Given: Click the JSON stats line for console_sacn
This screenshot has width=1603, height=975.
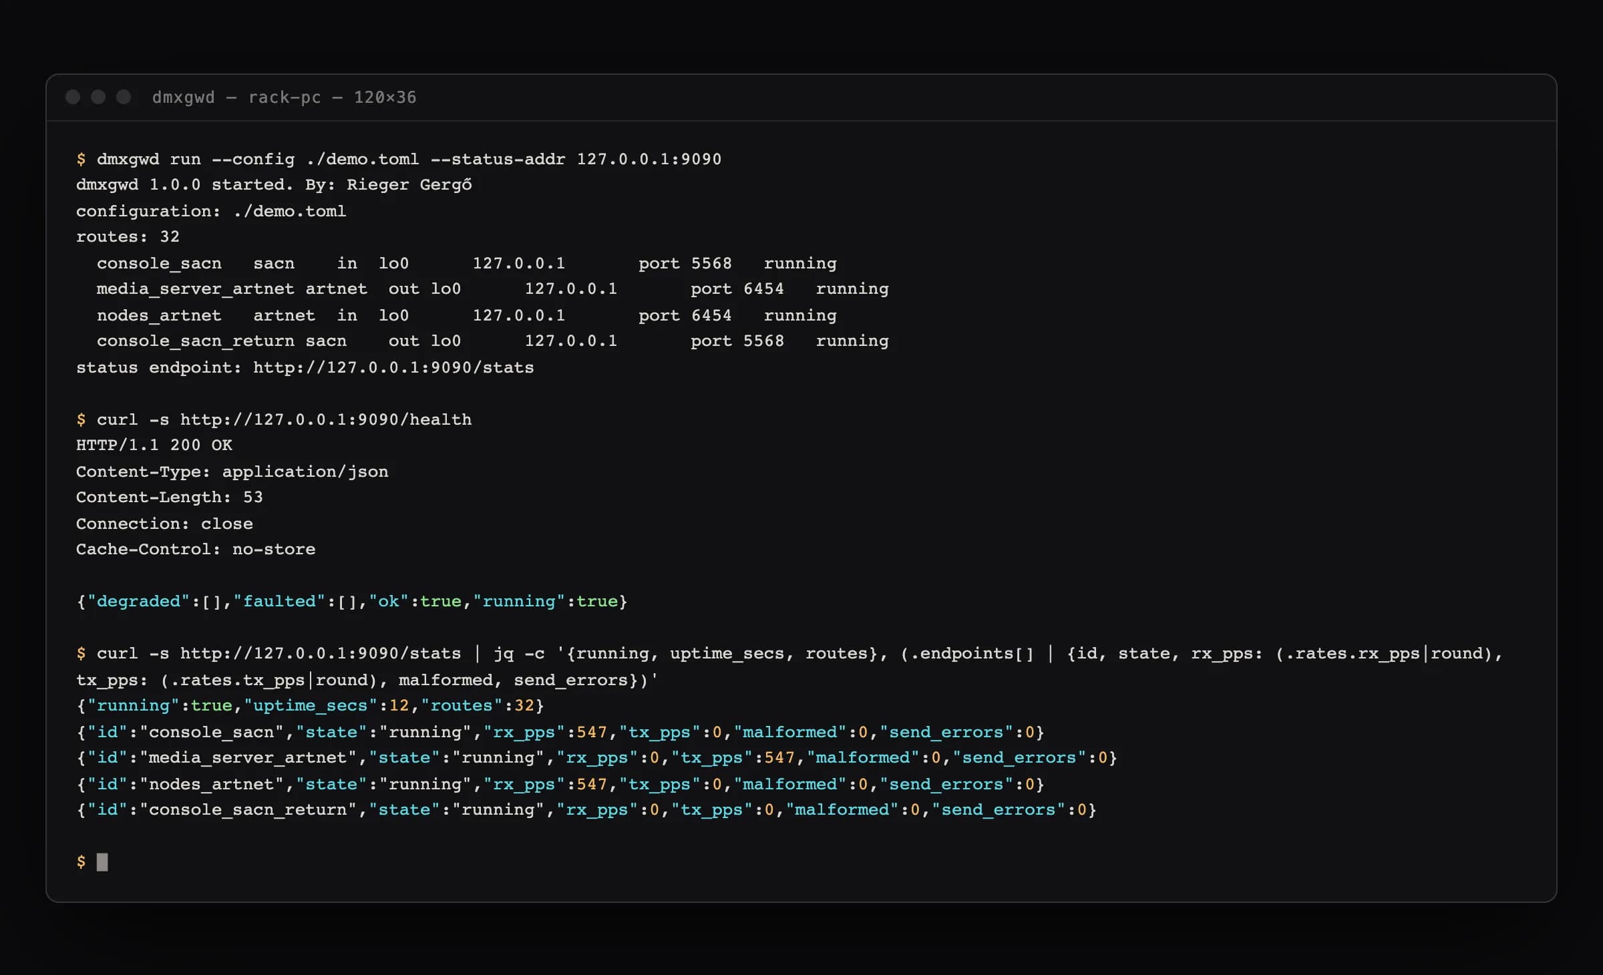Looking at the screenshot, I should coord(560,732).
